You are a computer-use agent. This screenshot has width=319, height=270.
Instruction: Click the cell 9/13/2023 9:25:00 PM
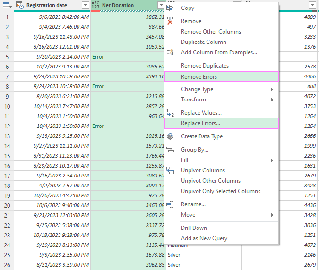pos(52,136)
